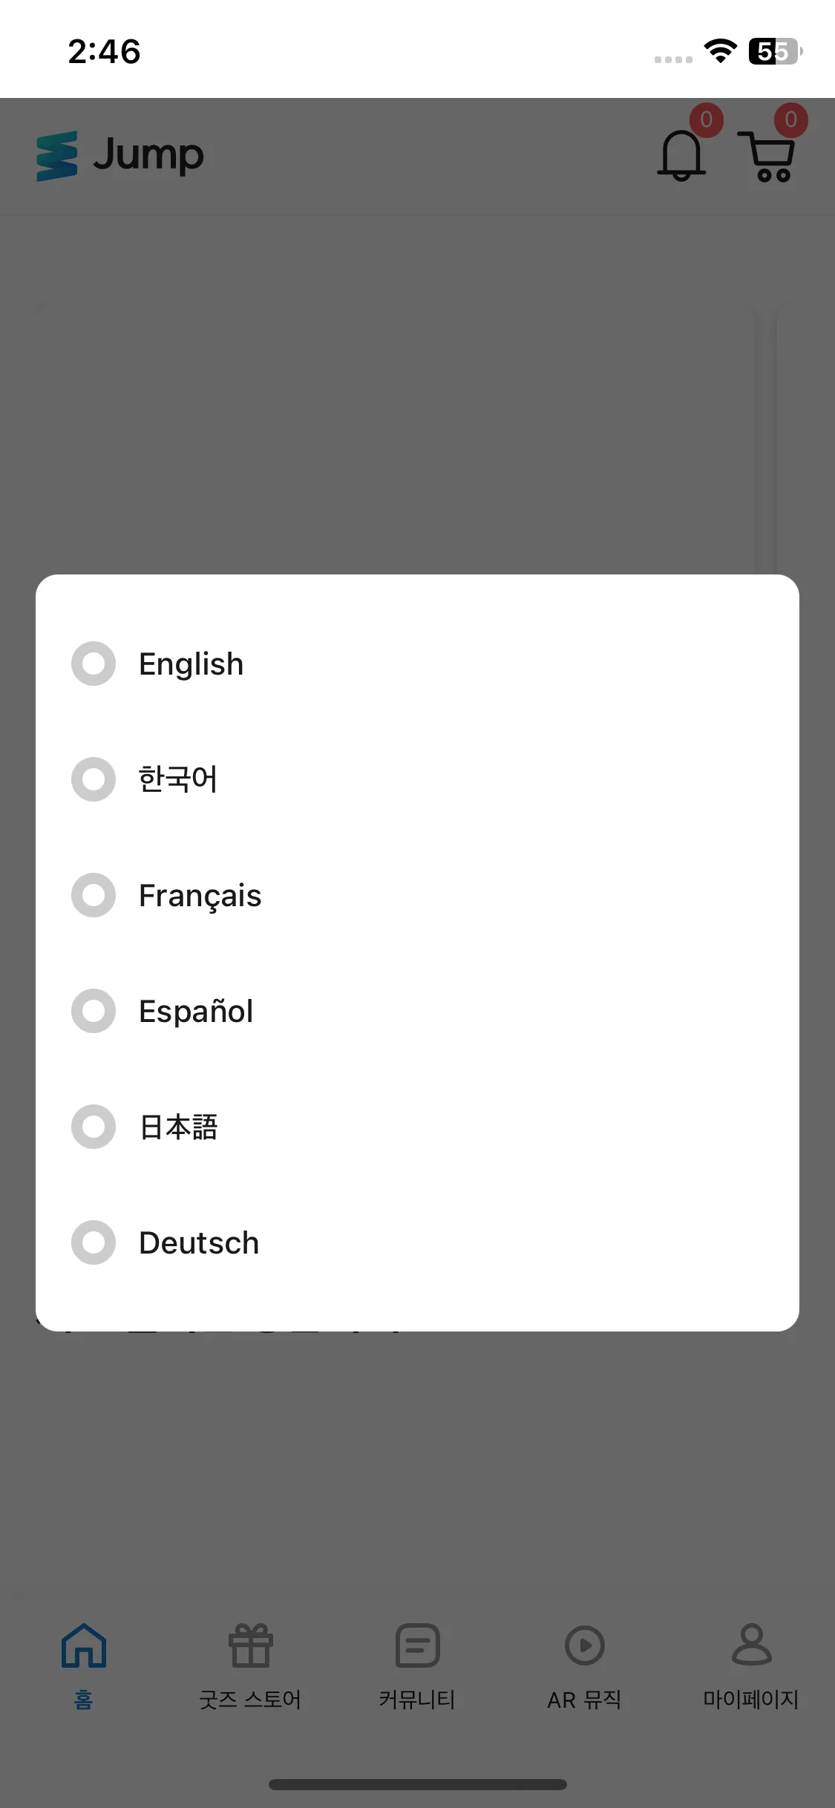The image size is (835, 1808).
Task: Select the Español radio button
Action: [94, 1011]
